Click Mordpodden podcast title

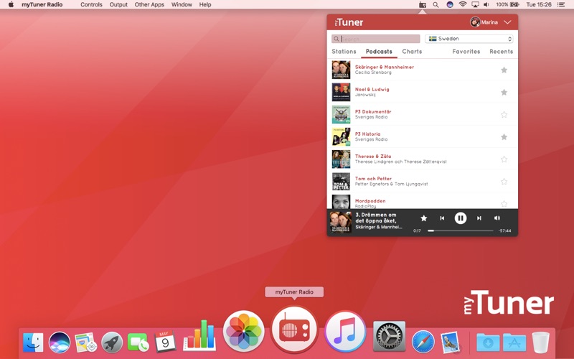coord(370,201)
